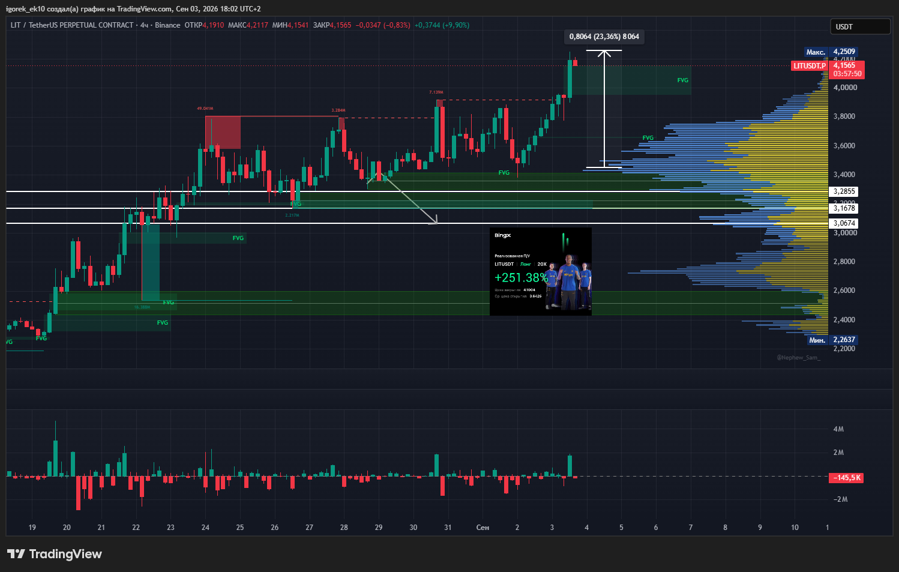Click the maximum price value 4,2509

(844, 52)
